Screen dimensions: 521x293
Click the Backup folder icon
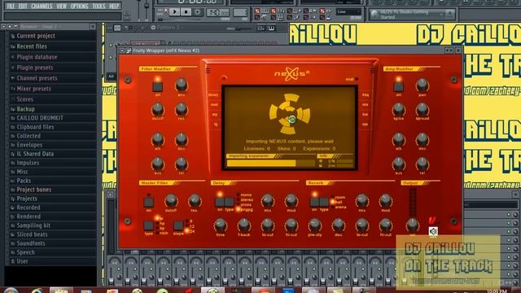click(13, 109)
